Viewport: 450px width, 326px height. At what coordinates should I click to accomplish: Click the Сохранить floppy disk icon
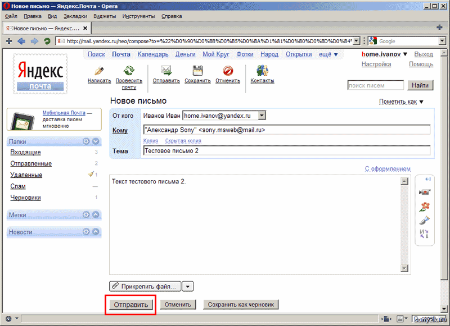coord(197,71)
